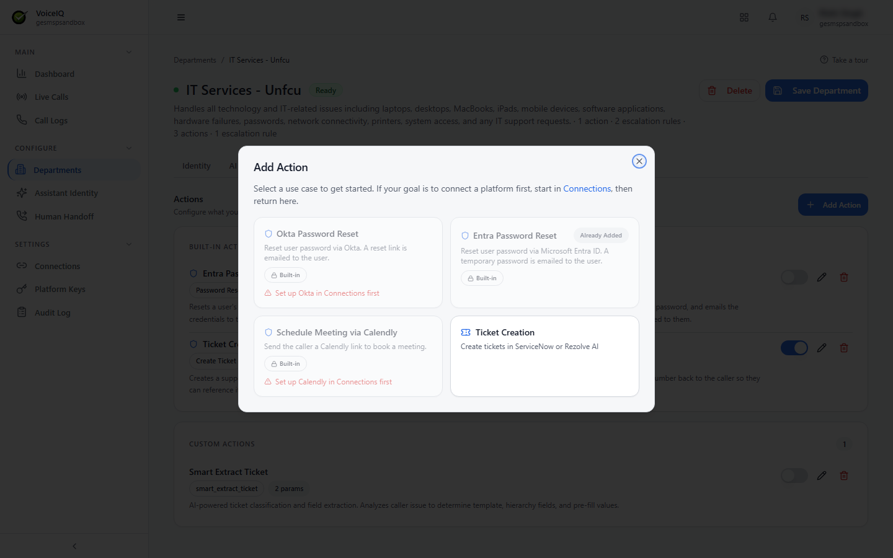
Task: Edit the Entra Password Reset action
Action: (x=822, y=277)
